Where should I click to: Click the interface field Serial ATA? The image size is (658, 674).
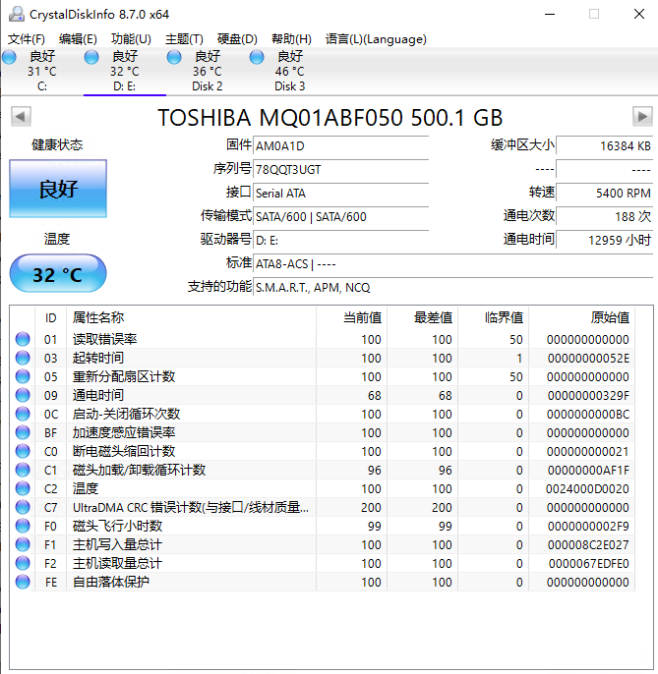point(341,194)
